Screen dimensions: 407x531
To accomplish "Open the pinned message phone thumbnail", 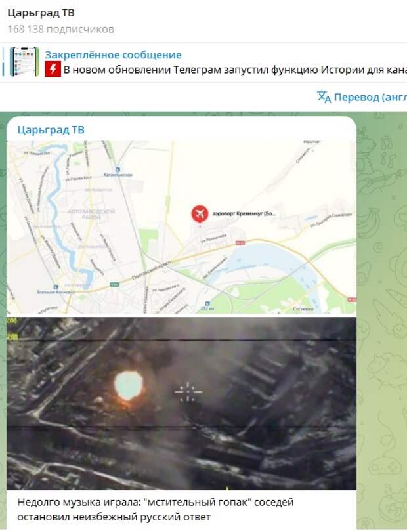I will click(24, 62).
